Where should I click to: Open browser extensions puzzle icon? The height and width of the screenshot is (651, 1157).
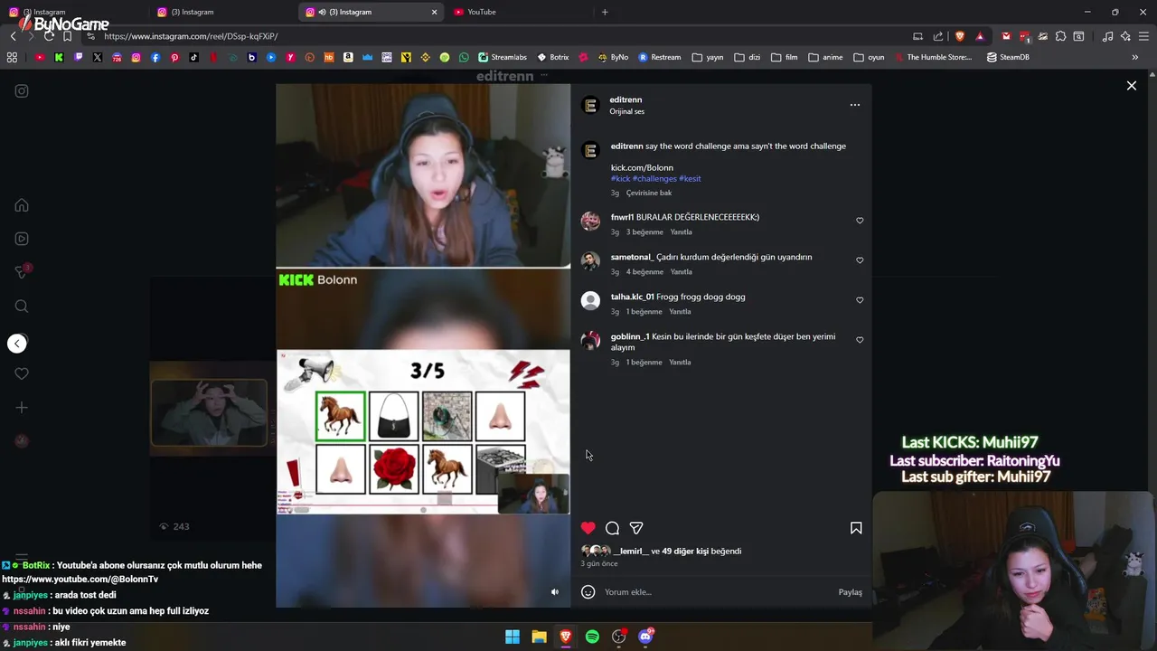1060,36
